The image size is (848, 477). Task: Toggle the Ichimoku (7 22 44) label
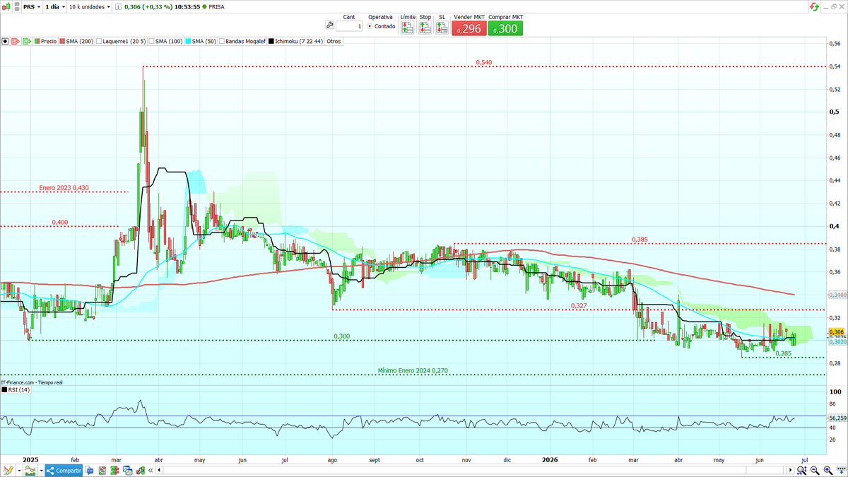pyautogui.click(x=299, y=41)
